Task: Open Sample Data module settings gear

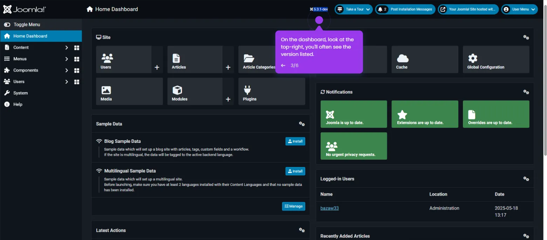Action: [302, 124]
